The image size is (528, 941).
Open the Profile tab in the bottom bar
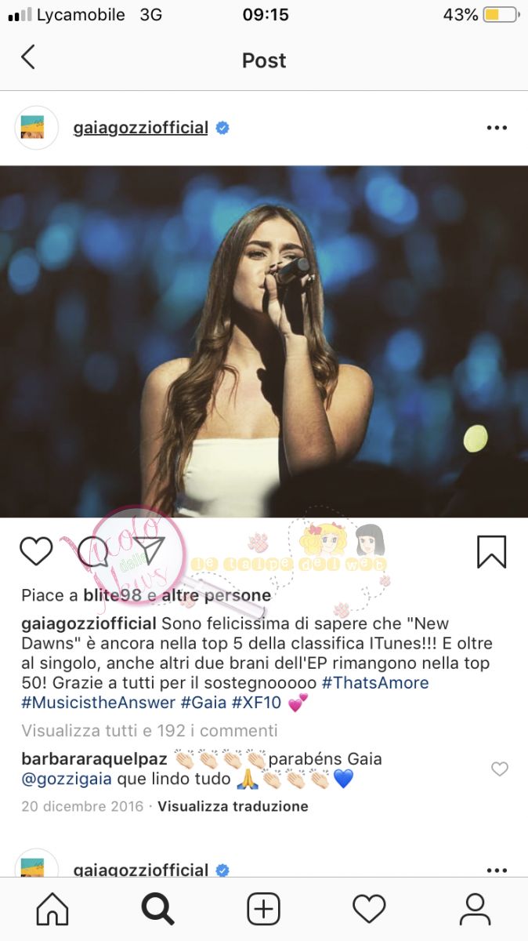coord(475,910)
